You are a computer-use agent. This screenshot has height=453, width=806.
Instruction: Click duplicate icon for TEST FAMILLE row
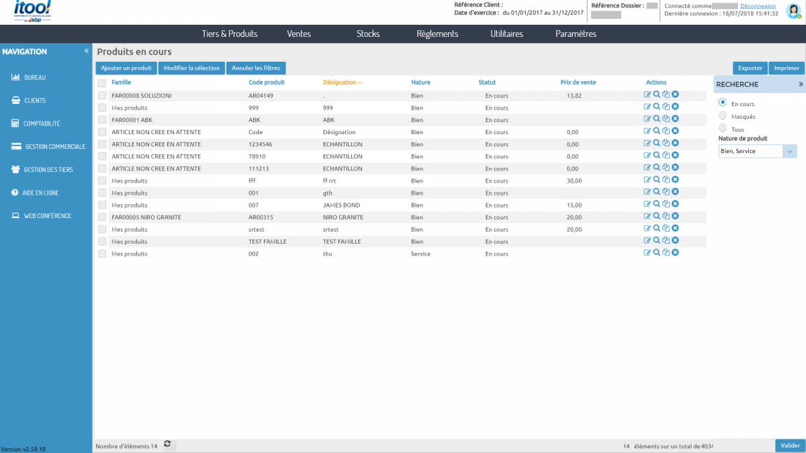point(666,241)
